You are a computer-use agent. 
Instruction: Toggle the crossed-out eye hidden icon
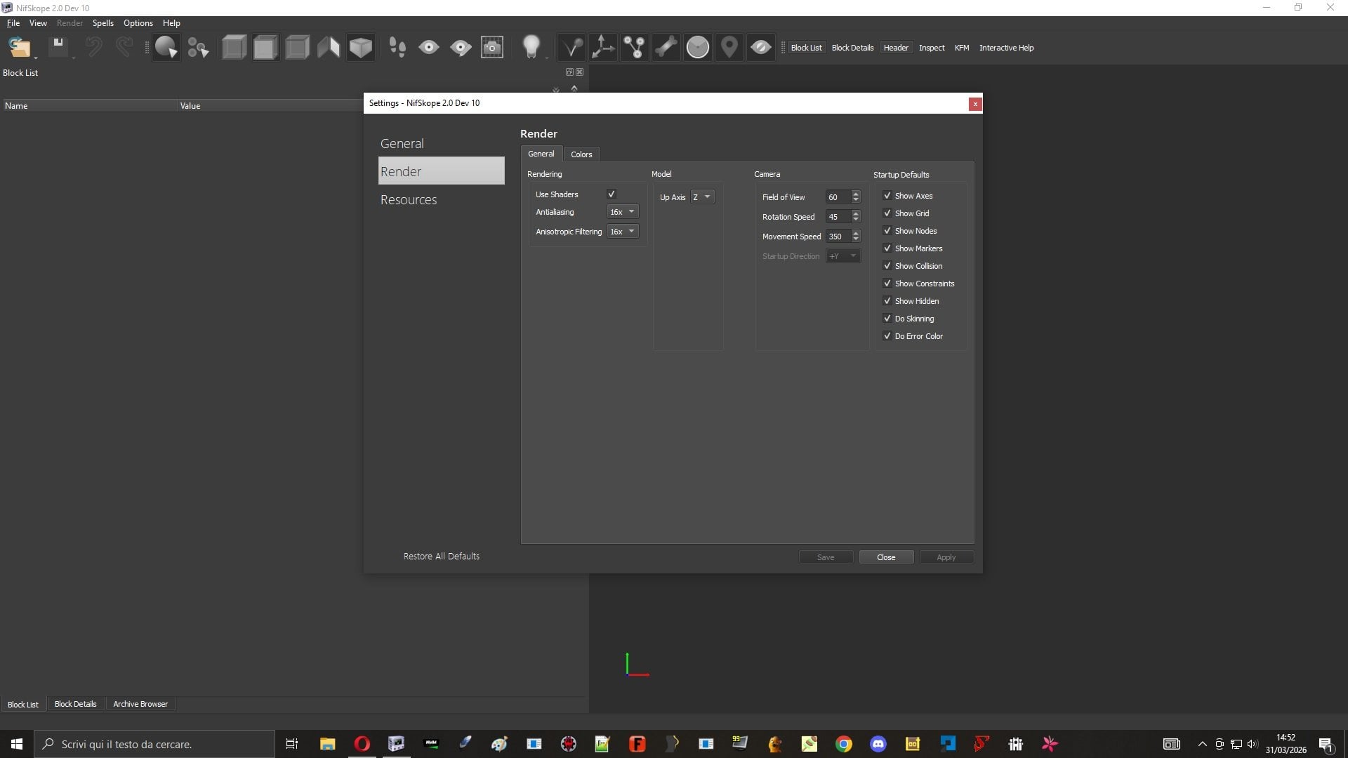tap(761, 48)
